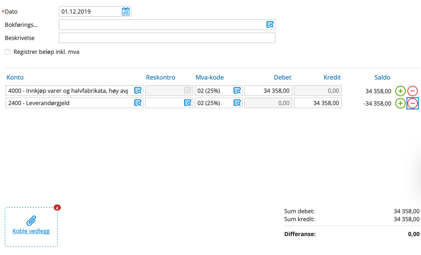This screenshot has height=255, width=421.
Task: Click the paperclip icon in Koble vedlegg box
Action: click(x=31, y=220)
